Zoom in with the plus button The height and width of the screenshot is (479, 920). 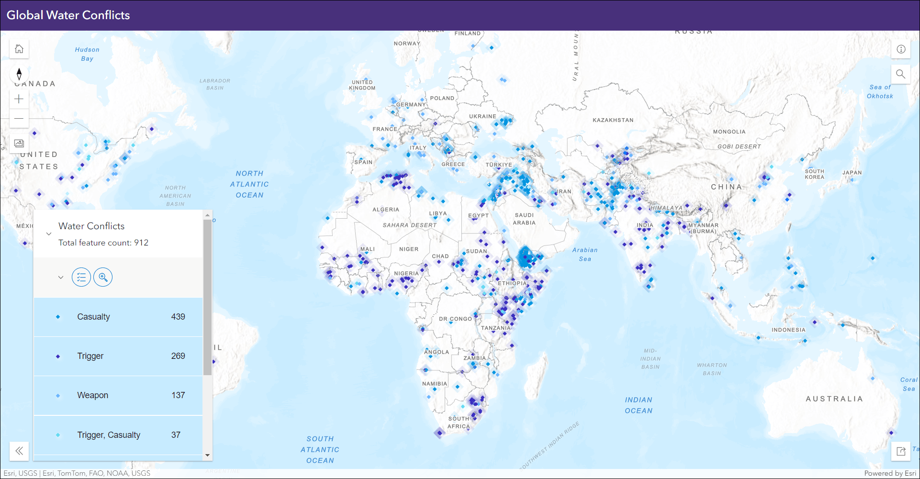click(x=19, y=99)
